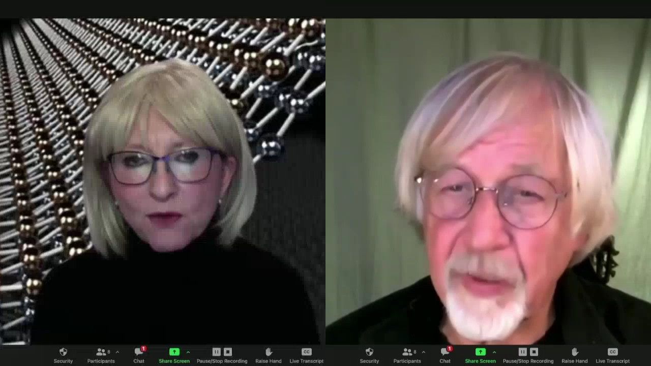
Task: Open Security shield in the left toolbar
Action: tap(63, 352)
